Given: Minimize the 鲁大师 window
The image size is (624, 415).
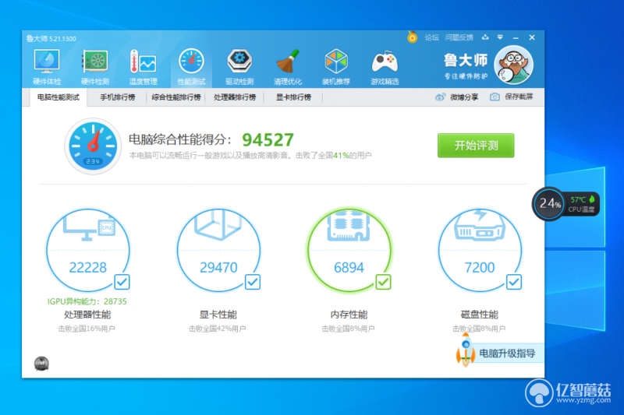Looking at the screenshot, I should [516, 37].
